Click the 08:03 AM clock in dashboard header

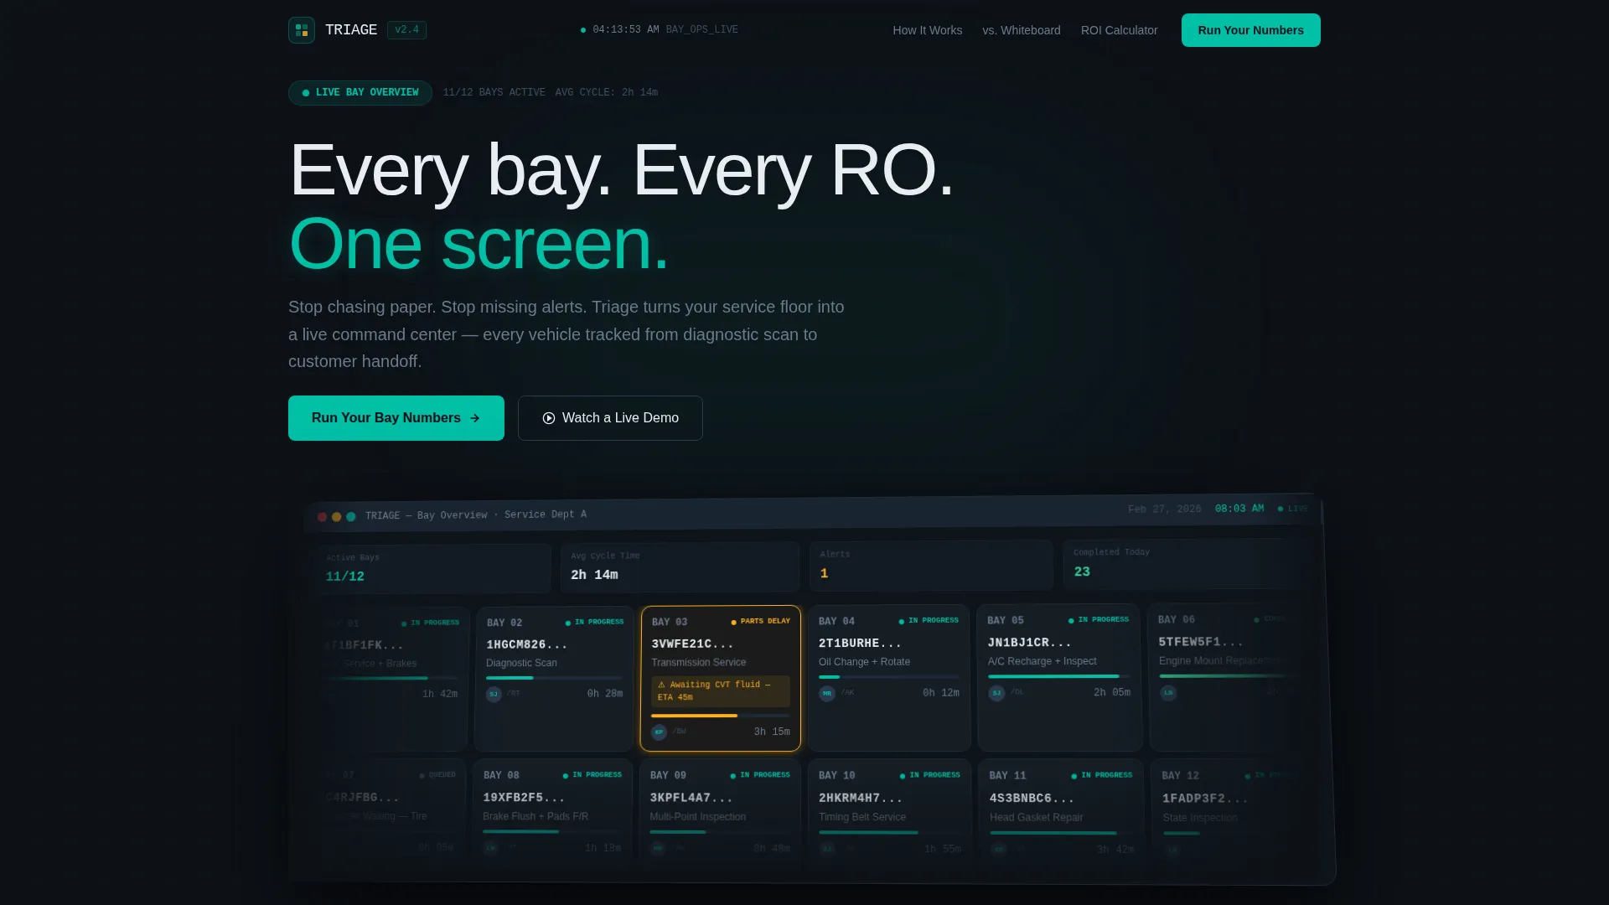1239,509
